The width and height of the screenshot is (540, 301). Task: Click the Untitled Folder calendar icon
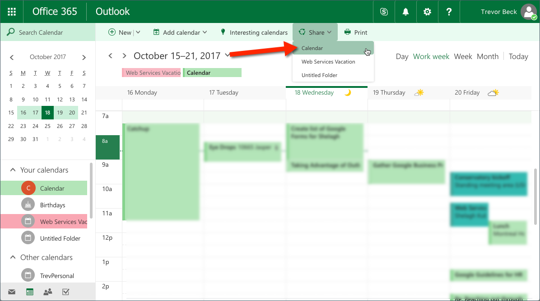tap(28, 238)
